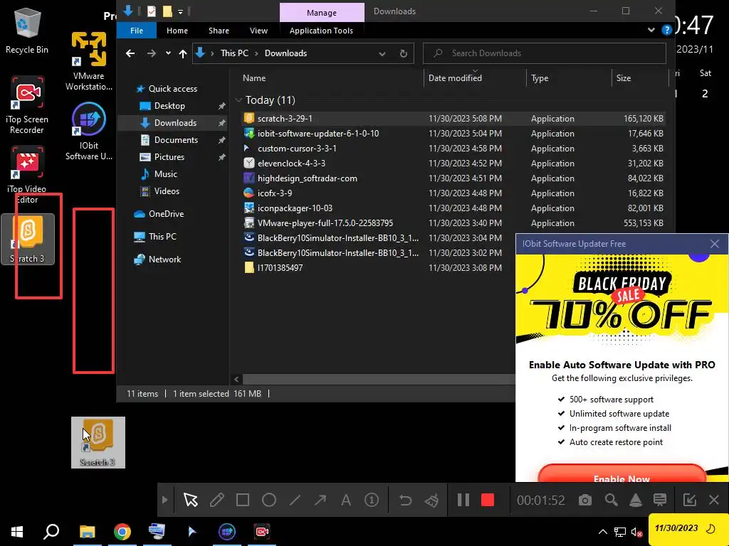Select Network in navigation pane
Viewport: 729px width, 546px height.
[x=157, y=259]
